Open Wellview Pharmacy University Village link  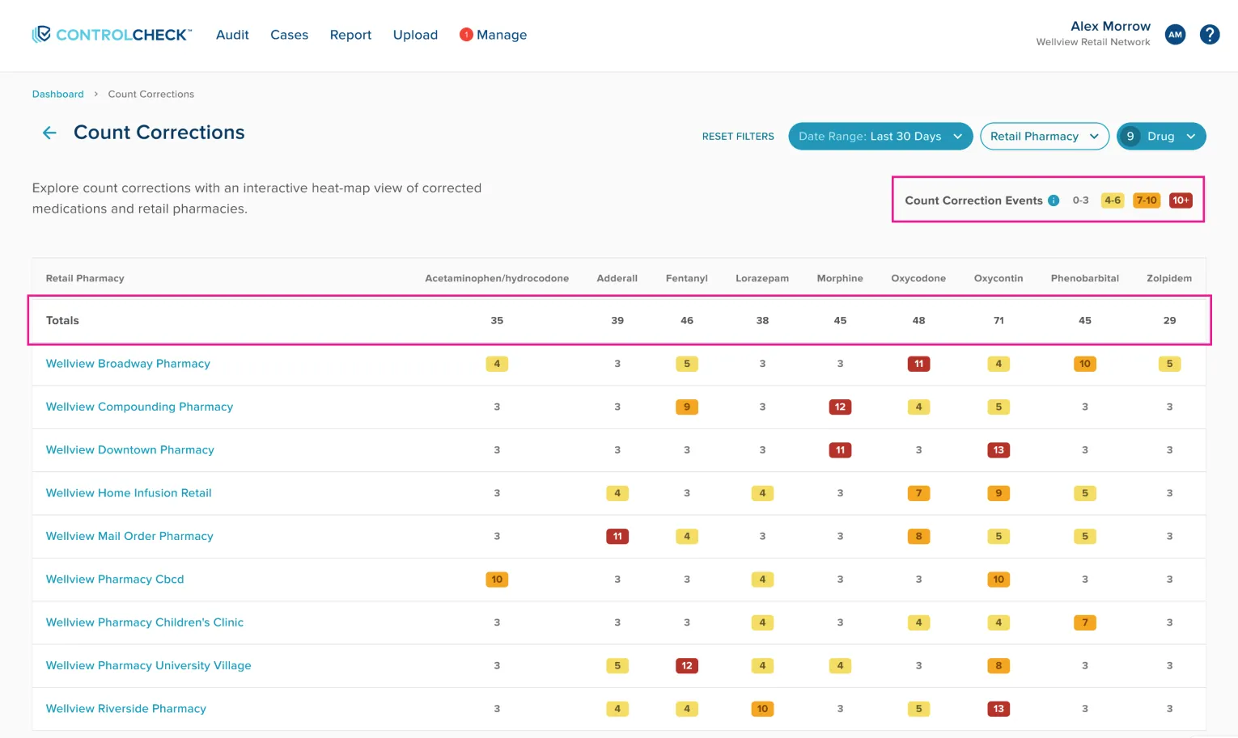coord(148,665)
